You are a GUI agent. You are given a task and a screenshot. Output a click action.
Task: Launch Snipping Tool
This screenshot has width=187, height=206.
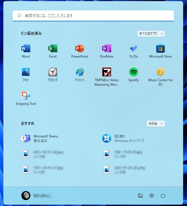26,98
